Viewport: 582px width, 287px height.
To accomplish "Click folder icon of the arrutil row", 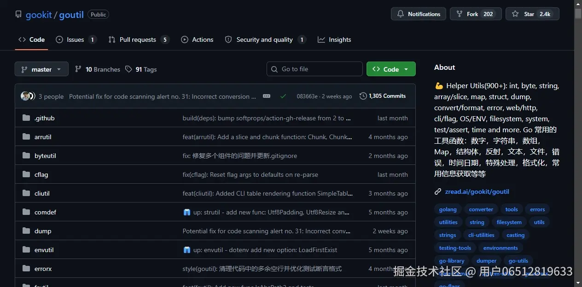I will 26,137.
